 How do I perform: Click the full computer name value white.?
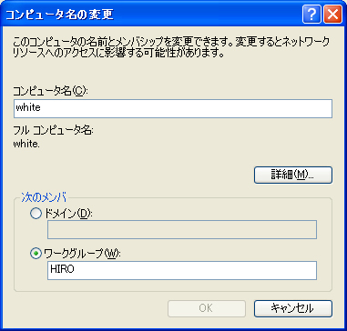26,145
